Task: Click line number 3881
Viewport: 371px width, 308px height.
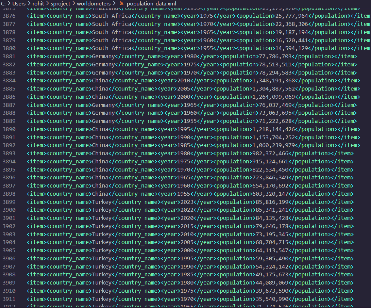Action: (9, 56)
